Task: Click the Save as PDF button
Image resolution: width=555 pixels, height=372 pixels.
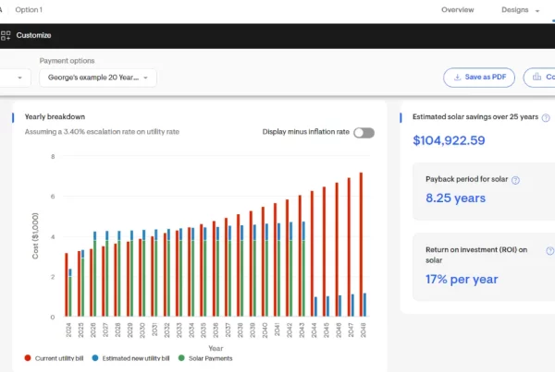Action: 478,78
